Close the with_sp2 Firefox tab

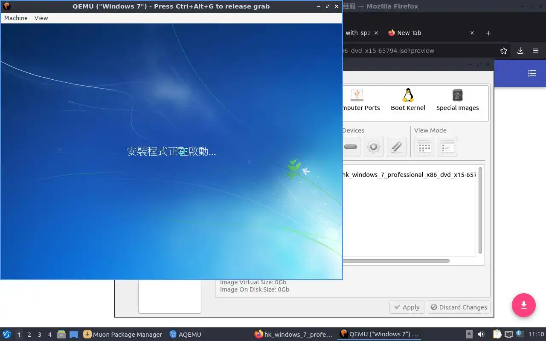376,33
